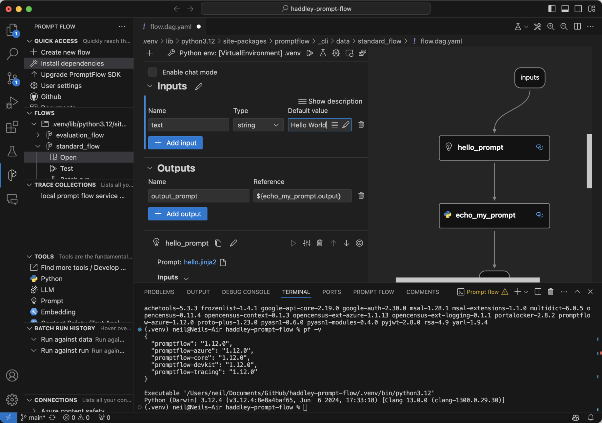The image size is (602, 423).
Task: Zoom in on the flow graph
Action: tap(551, 27)
